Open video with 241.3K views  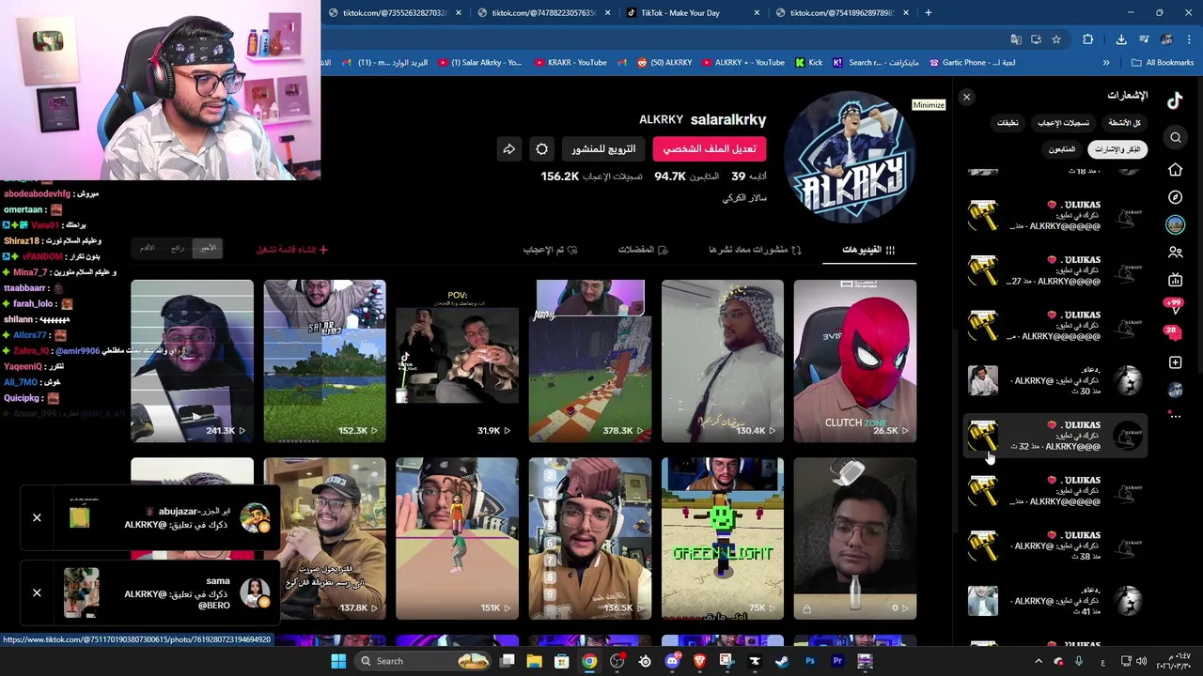point(193,361)
